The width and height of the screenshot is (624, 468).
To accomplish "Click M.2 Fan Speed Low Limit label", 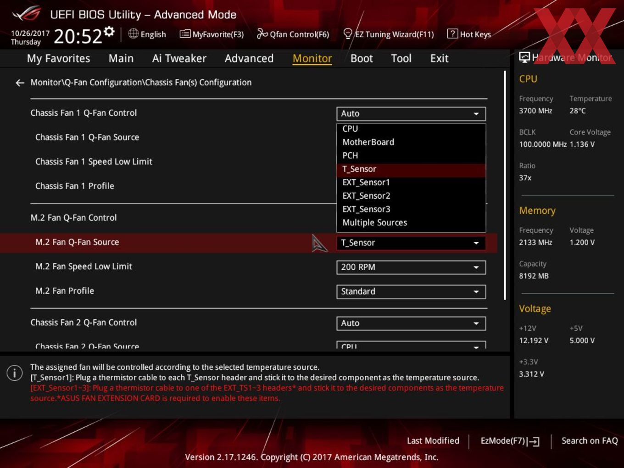I will (84, 266).
